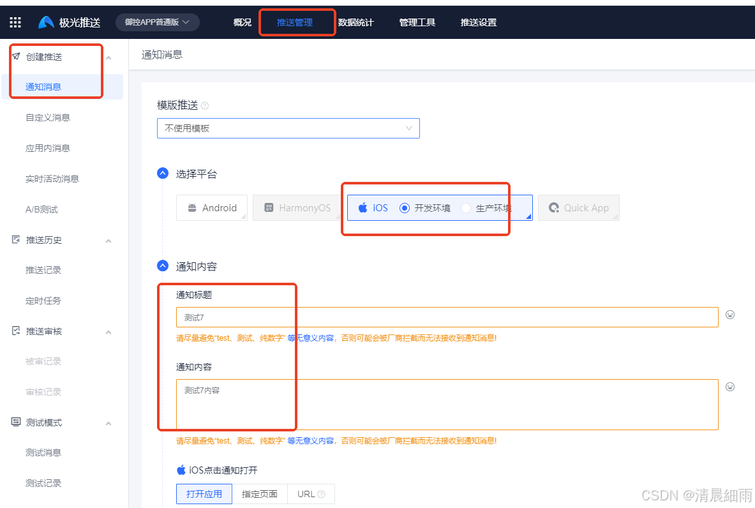Viewport: 755px width, 508px height.
Task: Click the Apple icon beside iOS点击通知打开
Action: coord(181,470)
